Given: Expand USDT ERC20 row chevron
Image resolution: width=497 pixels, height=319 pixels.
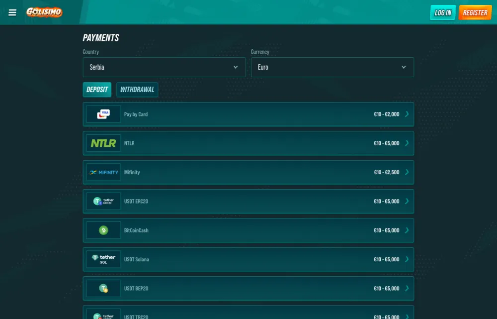Looking at the screenshot, I should click(407, 201).
